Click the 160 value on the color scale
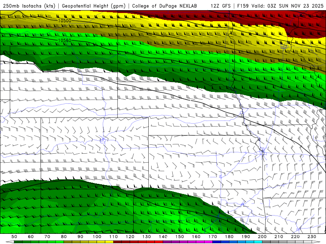Viewport: 326px width, 244px height. pyautogui.click(x=196, y=237)
